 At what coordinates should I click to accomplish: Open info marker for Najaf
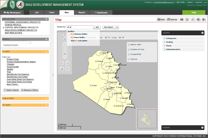[104, 99]
